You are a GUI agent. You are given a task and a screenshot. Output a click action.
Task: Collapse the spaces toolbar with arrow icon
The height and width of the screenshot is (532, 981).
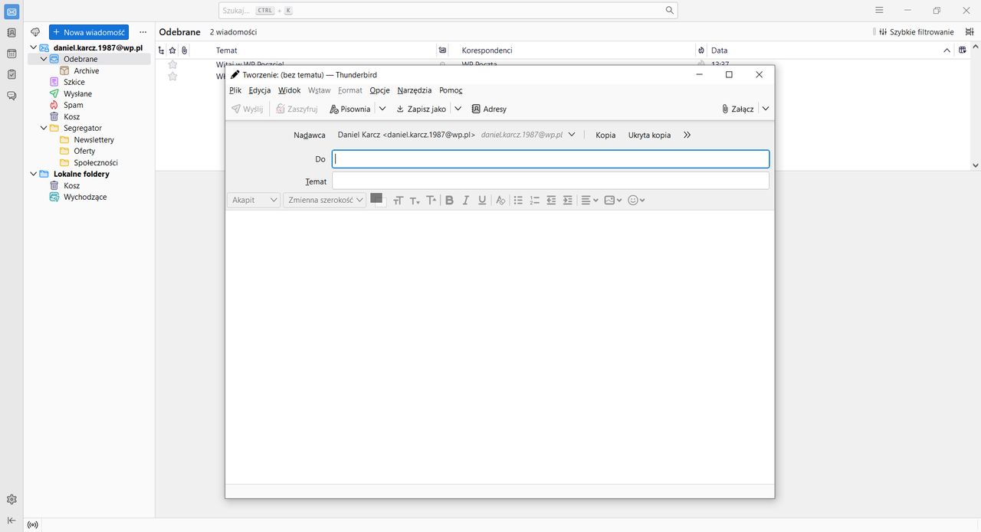coord(11,521)
